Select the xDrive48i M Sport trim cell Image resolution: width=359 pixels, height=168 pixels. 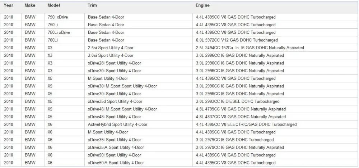(139, 109)
